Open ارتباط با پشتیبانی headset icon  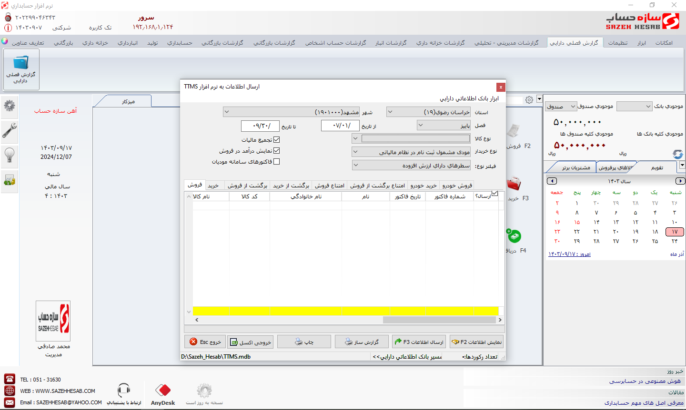[x=123, y=390]
